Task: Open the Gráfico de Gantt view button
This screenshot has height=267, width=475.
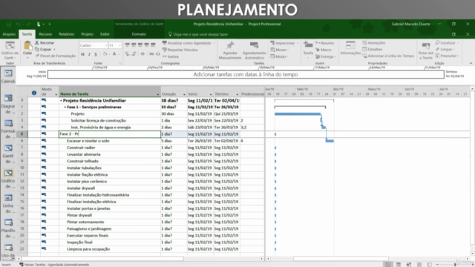Action: 10,50
